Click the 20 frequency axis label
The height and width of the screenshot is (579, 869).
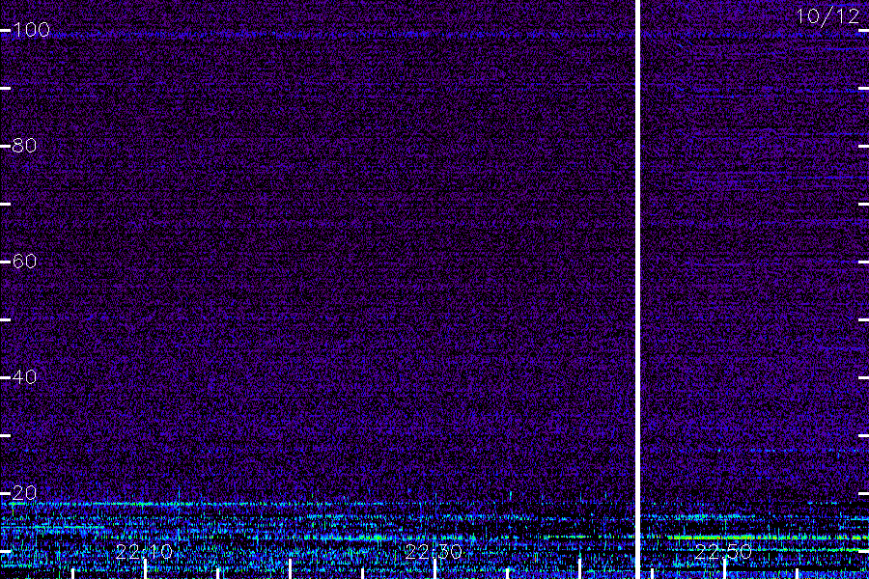tap(24, 492)
